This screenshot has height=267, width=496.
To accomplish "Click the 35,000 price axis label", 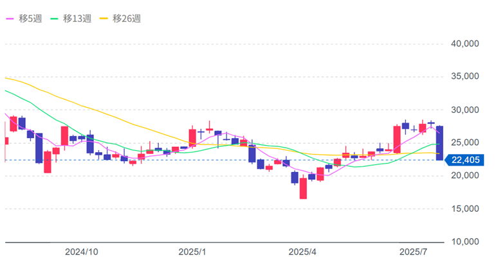I will click(x=464, y=76).
